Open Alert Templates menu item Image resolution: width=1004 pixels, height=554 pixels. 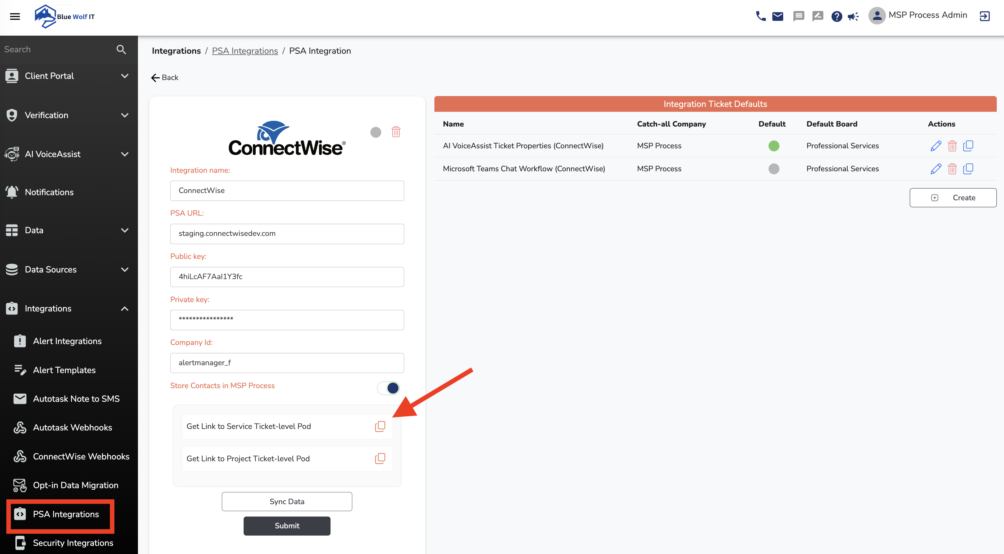click(x=64, y=370)
